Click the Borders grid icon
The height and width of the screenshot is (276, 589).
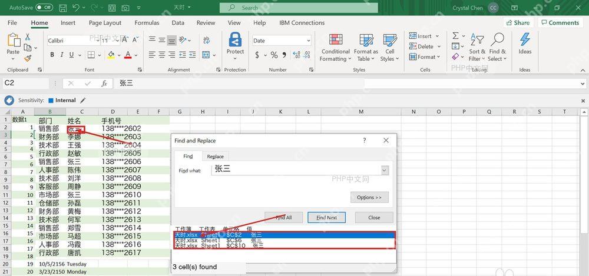click(x=91, y=55)
